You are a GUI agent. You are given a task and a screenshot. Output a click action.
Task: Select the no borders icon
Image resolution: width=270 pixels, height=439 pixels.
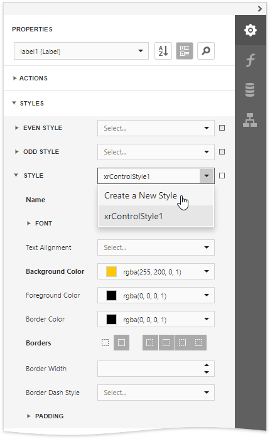(x=105, y=343)
